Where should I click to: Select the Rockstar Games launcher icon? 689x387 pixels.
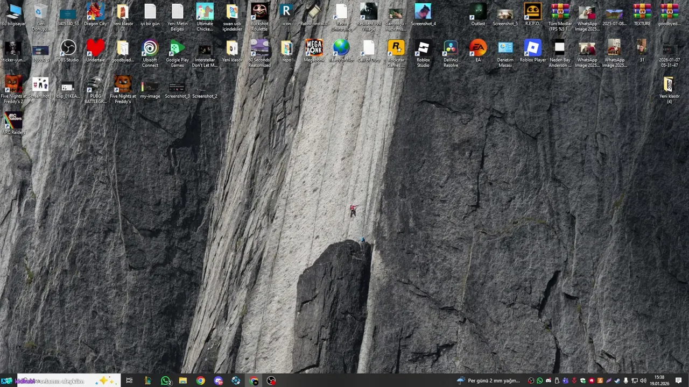point(396,54)
